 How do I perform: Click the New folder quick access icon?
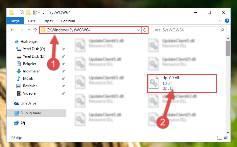tap(28, 13)
